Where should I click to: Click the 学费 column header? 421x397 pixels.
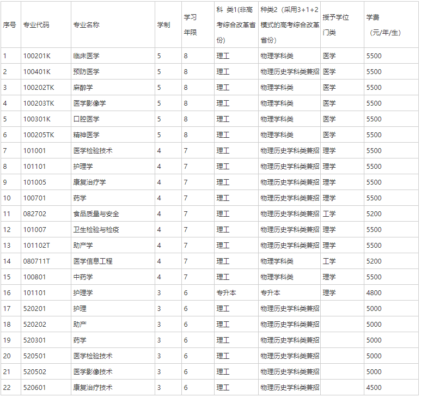pos(384,25)
